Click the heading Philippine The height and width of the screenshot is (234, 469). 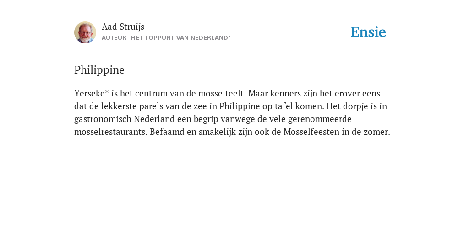click(99, 70)
